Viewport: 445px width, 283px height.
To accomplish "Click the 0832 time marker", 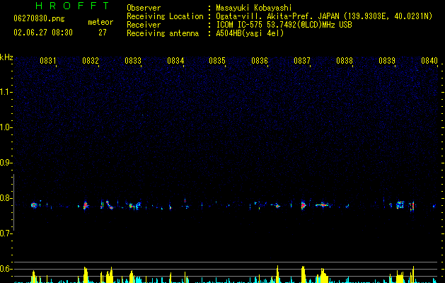I will [91, 61].
